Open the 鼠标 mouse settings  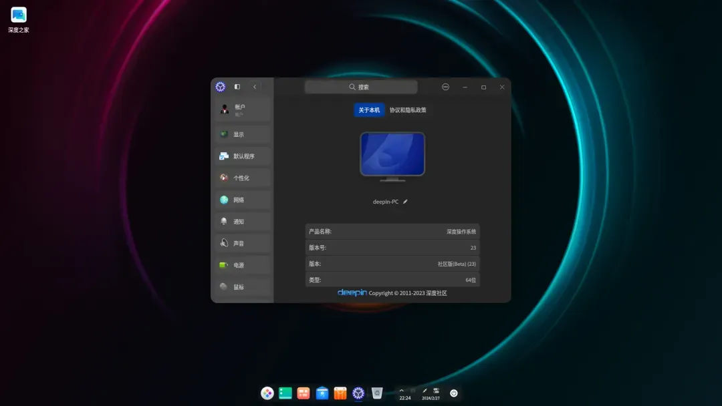click(242, 287)
